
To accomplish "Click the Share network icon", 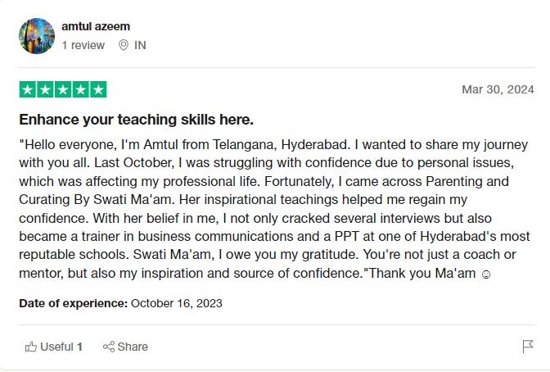I will 108,347.
